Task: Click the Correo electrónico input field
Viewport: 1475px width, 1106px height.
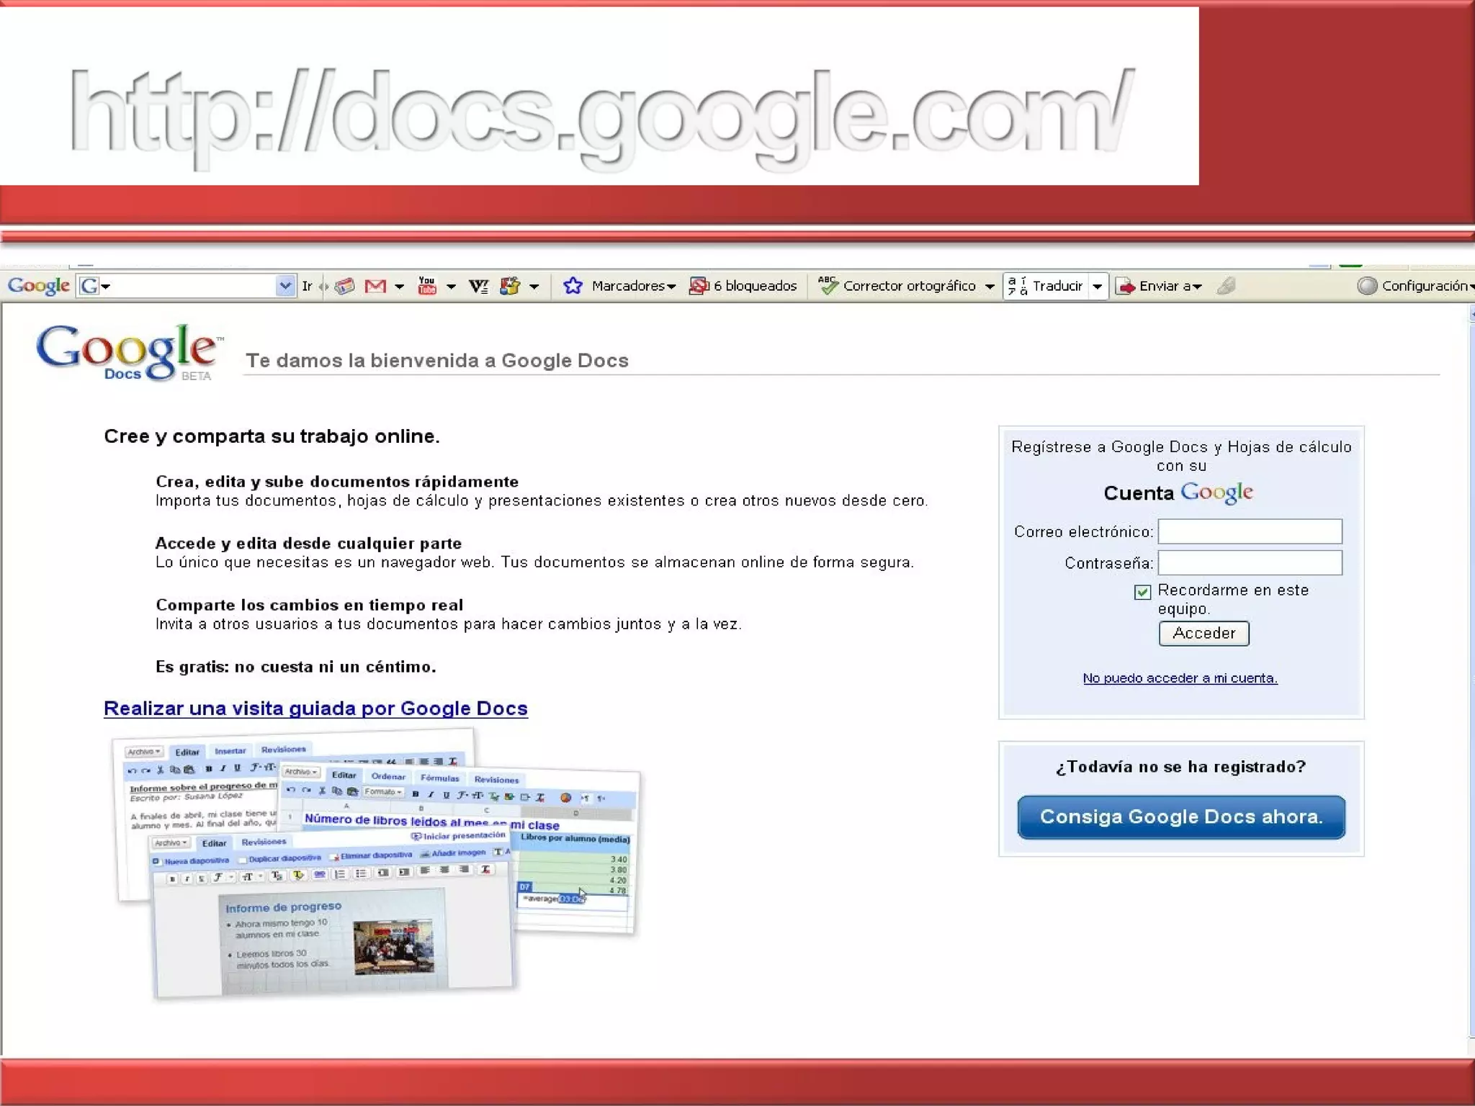Action: tap(1250, 531)
